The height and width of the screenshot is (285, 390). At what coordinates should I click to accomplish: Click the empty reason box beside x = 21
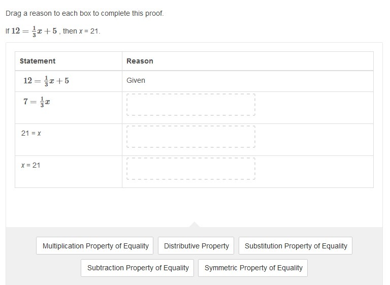(191, 169)
